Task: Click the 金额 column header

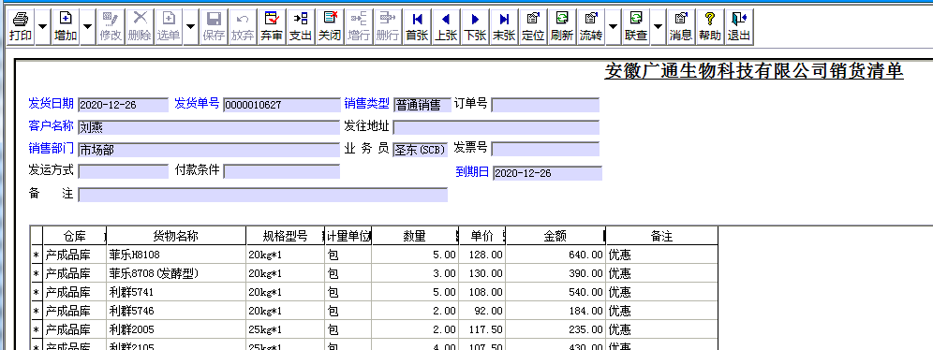Action: [x=555, y=236]
